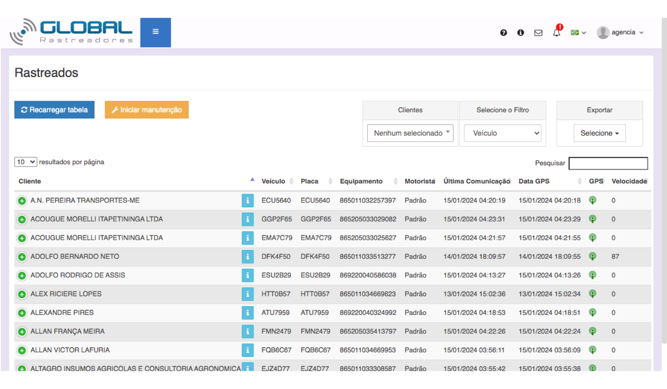Expand the ALLAN VICTOR LAFURIA row
The image size is (667, 389).
[x=22, y=350]
